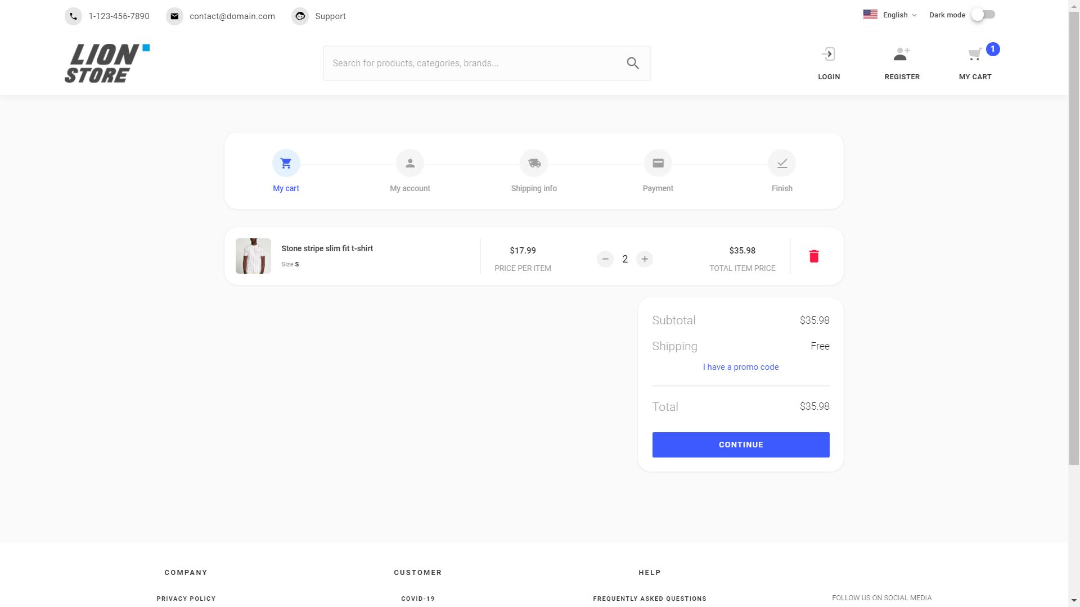Select the Shipping info step

pos(534,164)
